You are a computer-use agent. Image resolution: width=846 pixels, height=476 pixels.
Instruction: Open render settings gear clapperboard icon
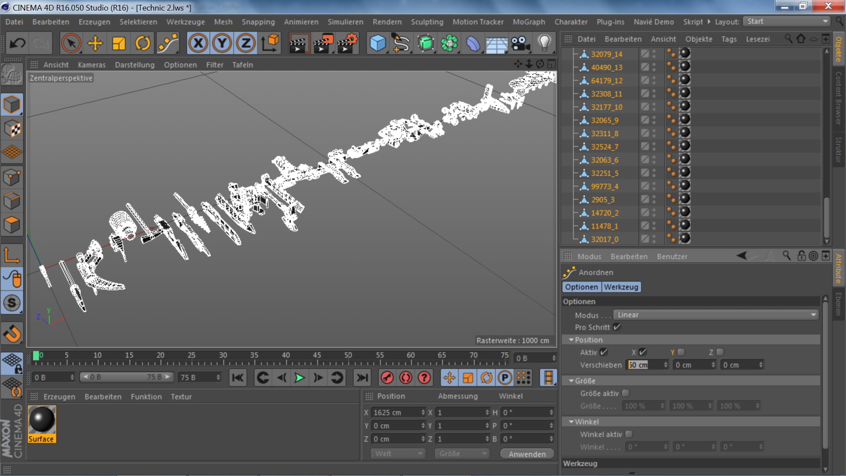coord(347,43)
